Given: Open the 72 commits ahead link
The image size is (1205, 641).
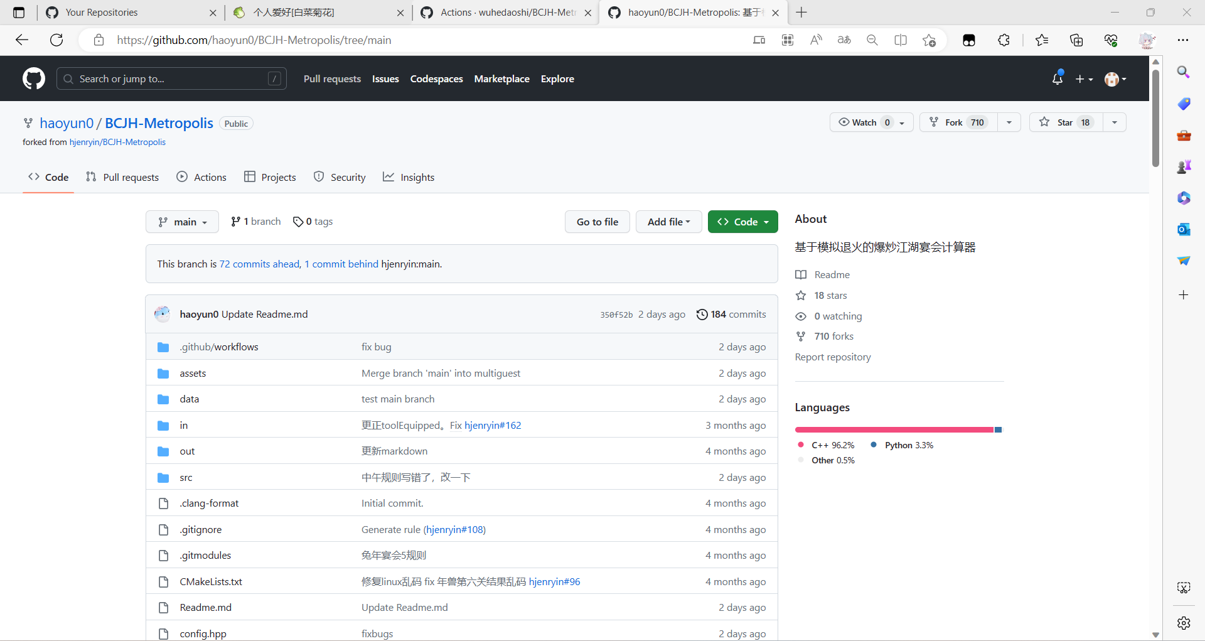Looking at the screenshot, I should pyautogui.click(x=260, y=264).
